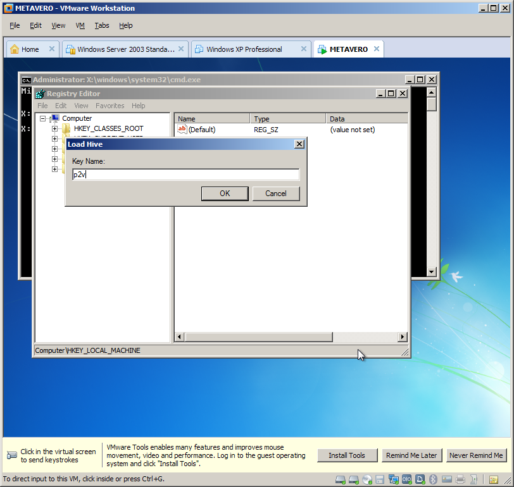This screenshot has width=514, height=487.
Task: Click the Install Tools button
Action: pos(347,455)
